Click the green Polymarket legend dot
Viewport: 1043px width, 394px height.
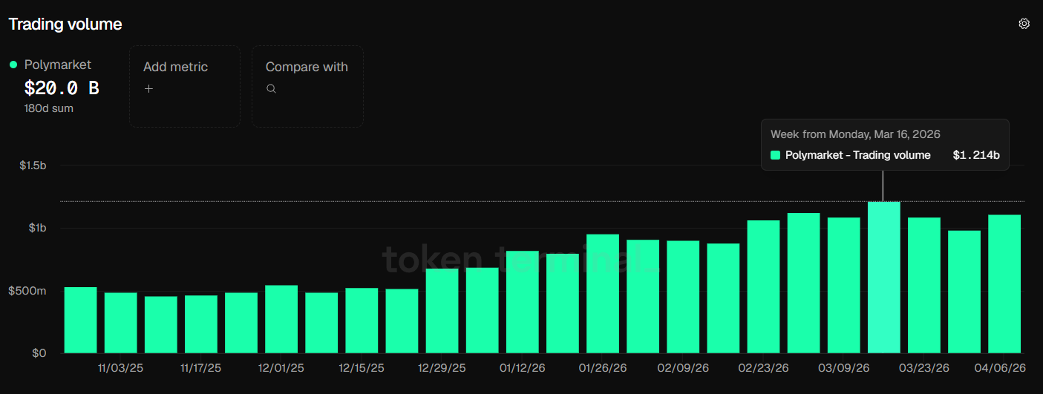click(13, 65)
